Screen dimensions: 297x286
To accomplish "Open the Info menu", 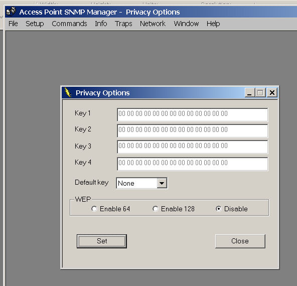I will [x=101, y=24].
